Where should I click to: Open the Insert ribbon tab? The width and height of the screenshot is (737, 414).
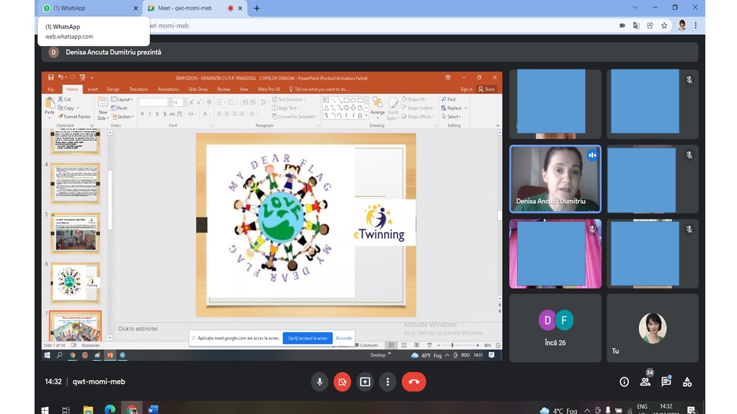click(x=92, y=89)
